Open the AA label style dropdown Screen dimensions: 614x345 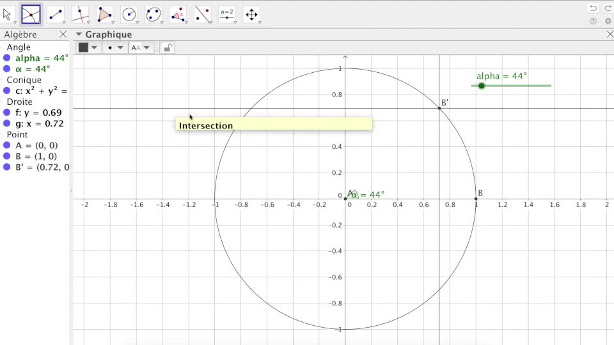point(141,47)
